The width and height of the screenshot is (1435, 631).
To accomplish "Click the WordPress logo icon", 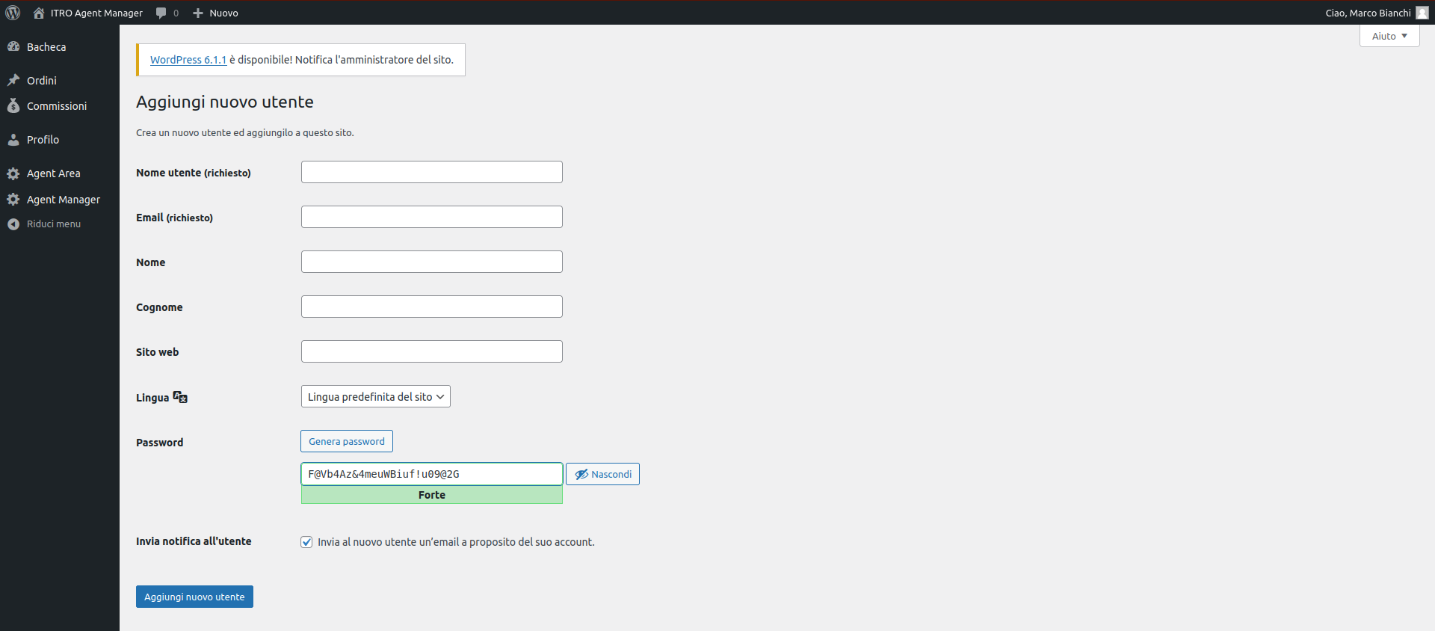I will (x=13, y=13).
